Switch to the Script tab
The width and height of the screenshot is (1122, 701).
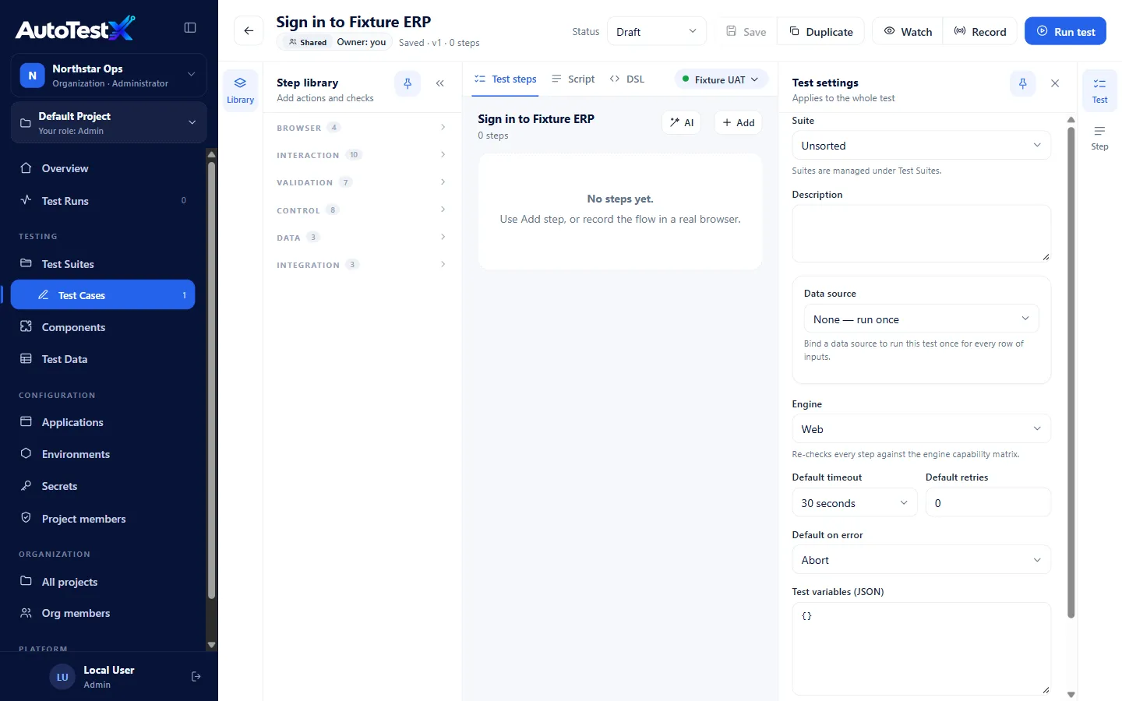(x=573, y=79)
